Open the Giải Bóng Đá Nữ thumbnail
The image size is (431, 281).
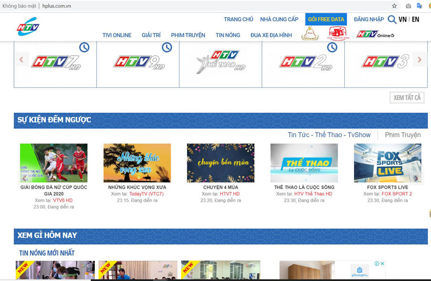coord(53,163)
